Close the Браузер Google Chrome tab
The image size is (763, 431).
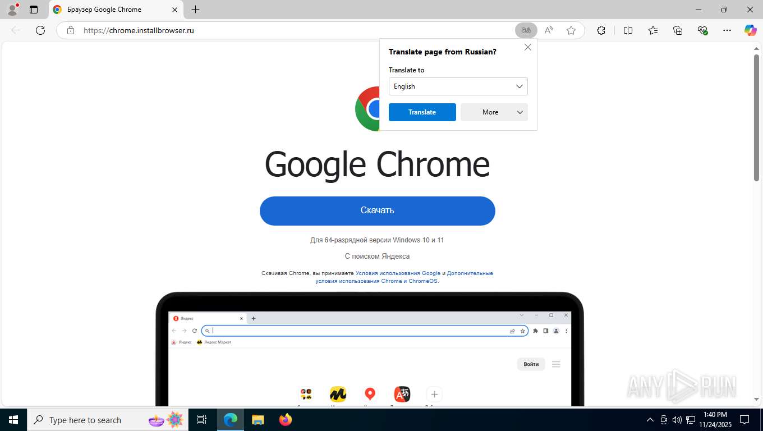click(x=174, y=10)
